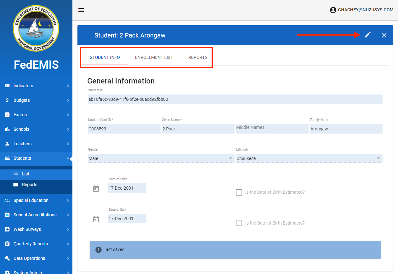Image resolution: width=398 pixels, height=274 pixels.
Task: Tick the second Date of Birth Estimated checkbox
Action: tap(239, 223)
